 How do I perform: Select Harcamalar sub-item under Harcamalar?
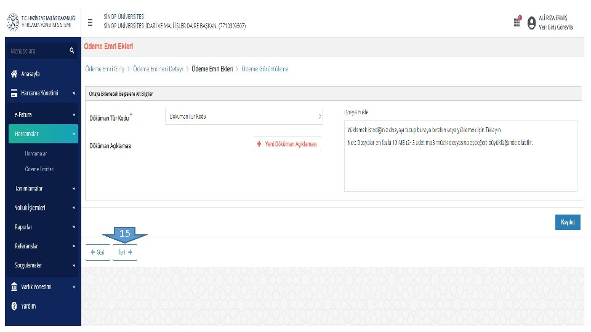(36, 154)
